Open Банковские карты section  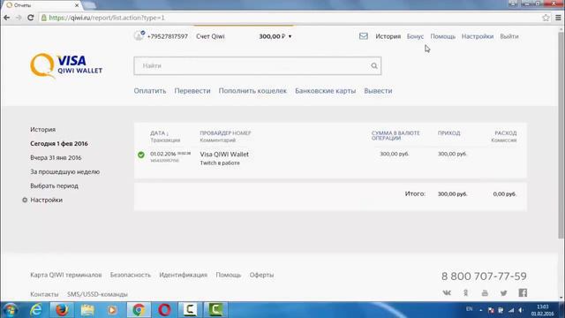point(326,91)
